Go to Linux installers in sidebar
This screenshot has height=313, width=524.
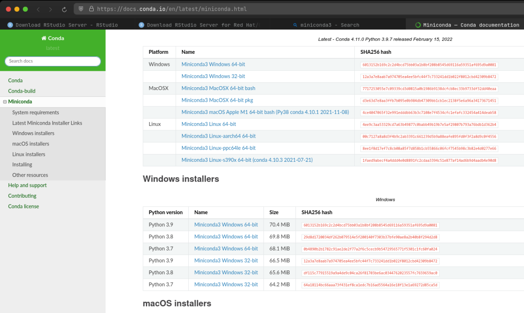point(29,154)
